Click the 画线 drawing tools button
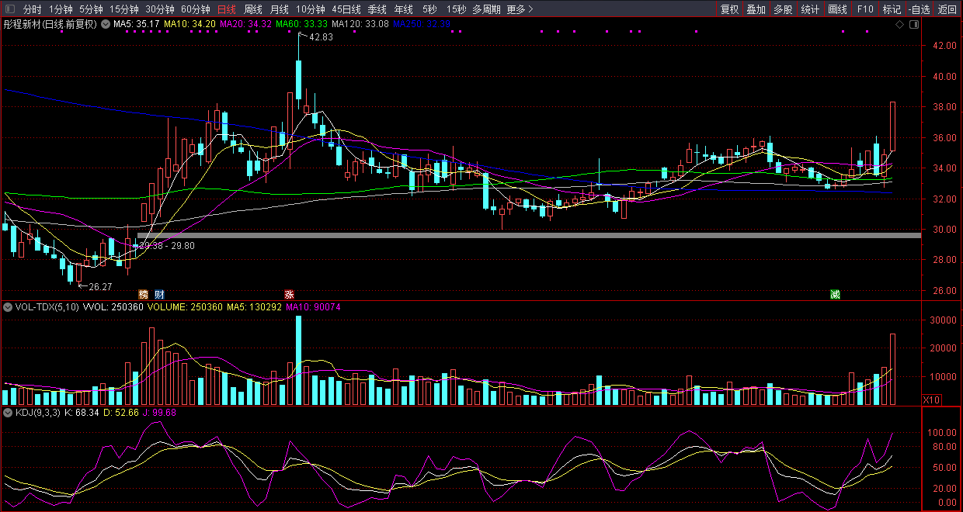The width and height of the screenshot is (963, 512). [x=837, y=10]
